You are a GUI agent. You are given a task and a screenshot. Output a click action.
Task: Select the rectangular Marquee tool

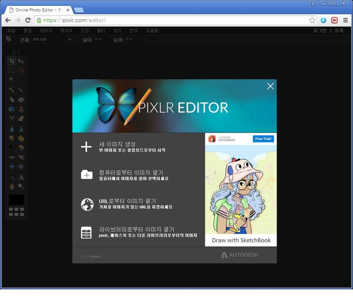tap(12, 70)
